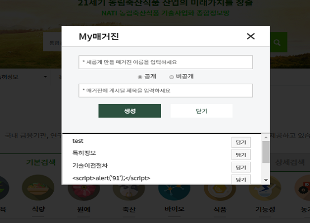This screenshot has width=310, height=223.
Task: Click the 식량 category icon
Action: [x=38, y=188]
